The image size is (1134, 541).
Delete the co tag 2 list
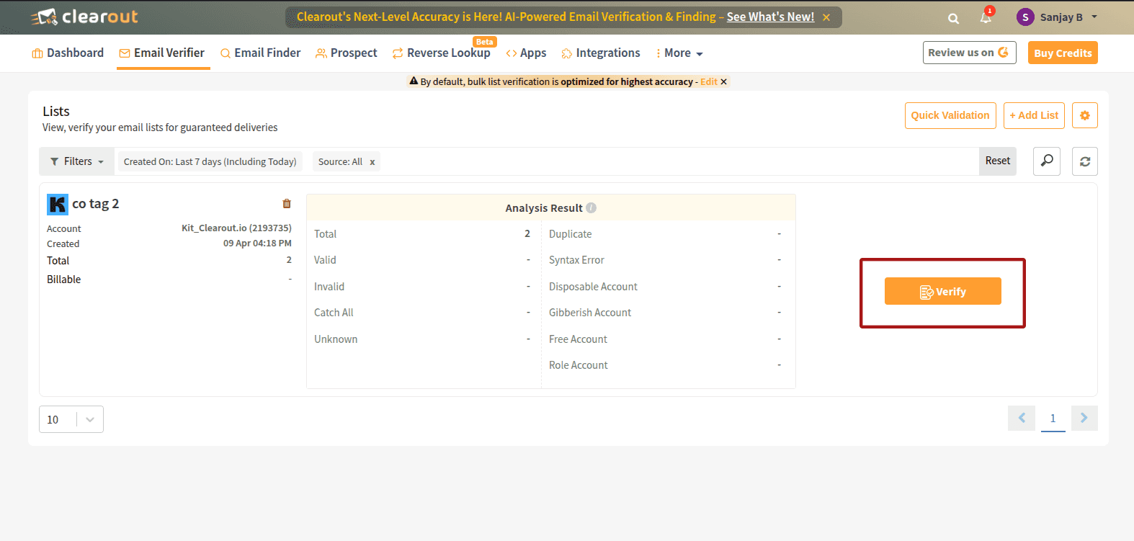tap(287, 204)
